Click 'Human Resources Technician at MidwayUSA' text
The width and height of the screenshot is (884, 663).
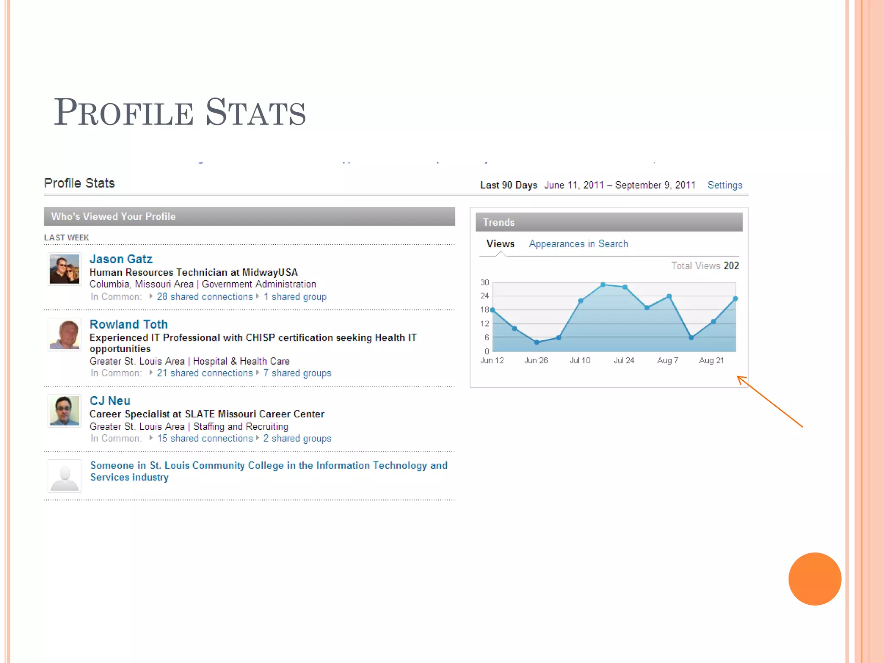193,272
